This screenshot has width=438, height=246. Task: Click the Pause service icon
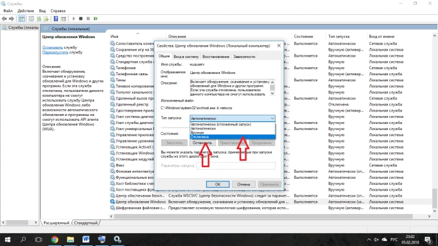tap(88, 18)
